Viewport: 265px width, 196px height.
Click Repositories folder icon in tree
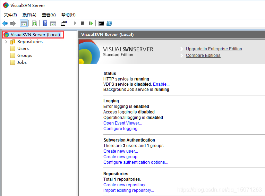point(13,42)
